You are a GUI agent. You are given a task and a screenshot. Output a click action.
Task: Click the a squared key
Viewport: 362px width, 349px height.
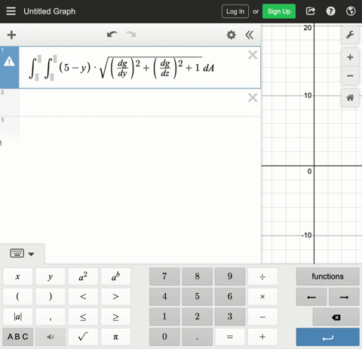coord(83,276)
